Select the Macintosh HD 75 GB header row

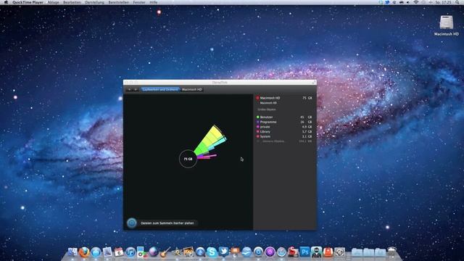pyautogui.click(x=284, y=98)
